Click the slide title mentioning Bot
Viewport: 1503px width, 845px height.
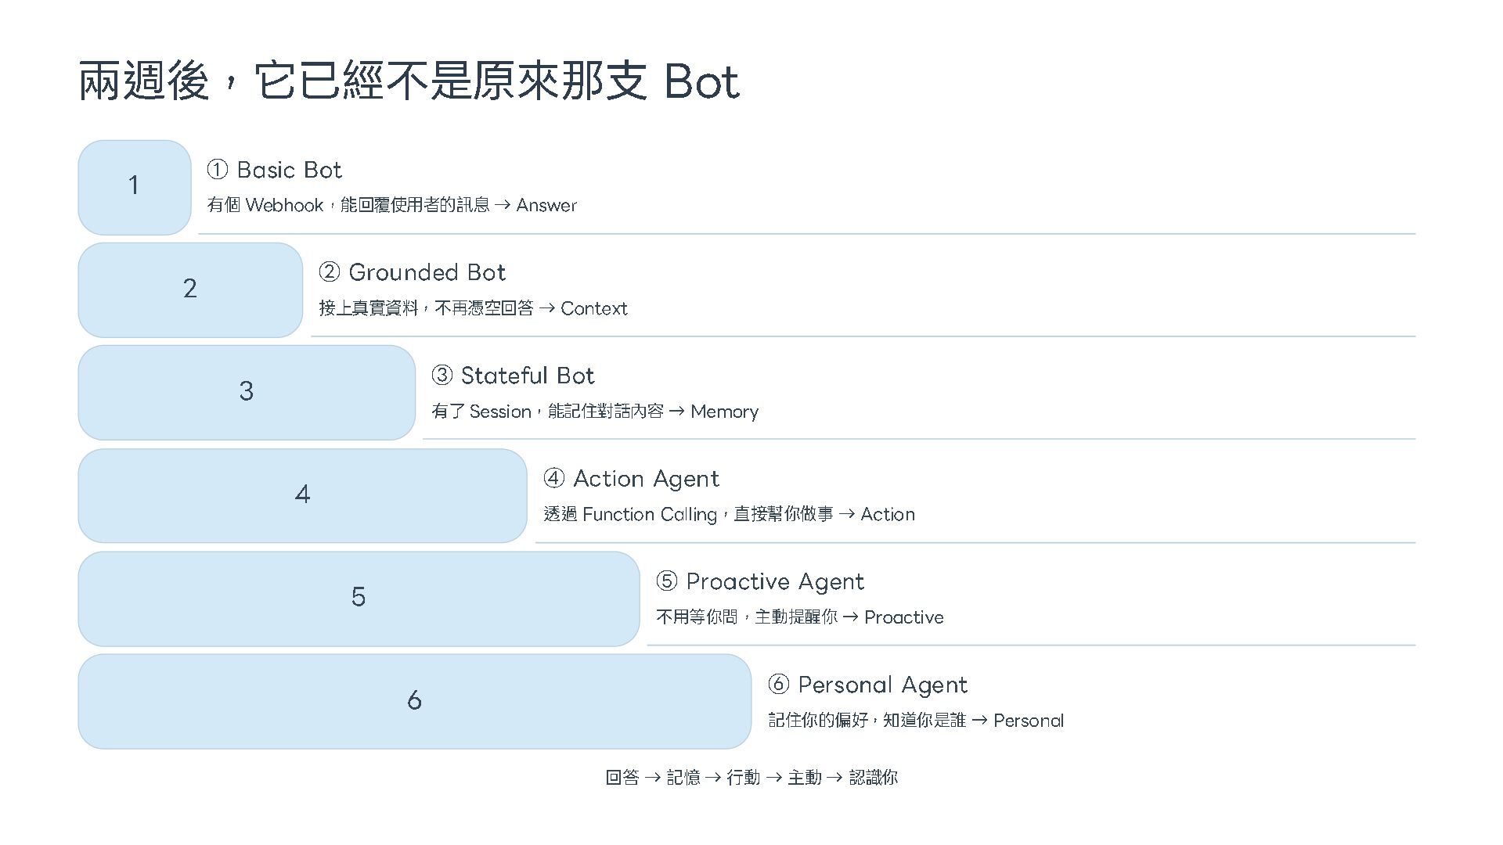coord(409,81)
